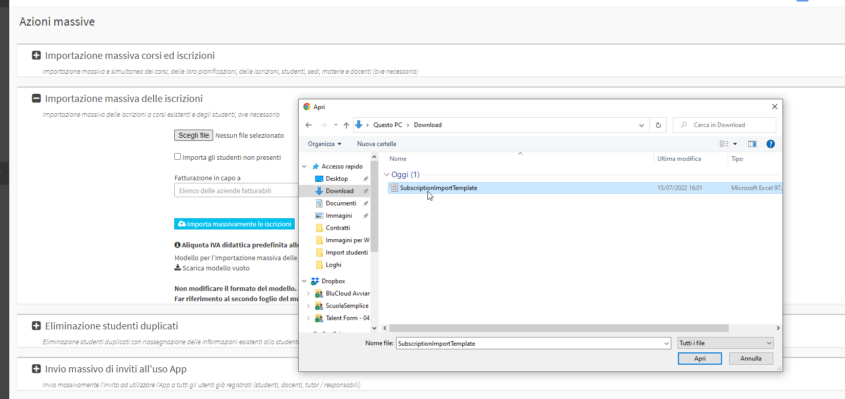Collapse the Dropbox tree node
Image resolution: width=845 pixels, height=399 pixels.
pos(304,281)
